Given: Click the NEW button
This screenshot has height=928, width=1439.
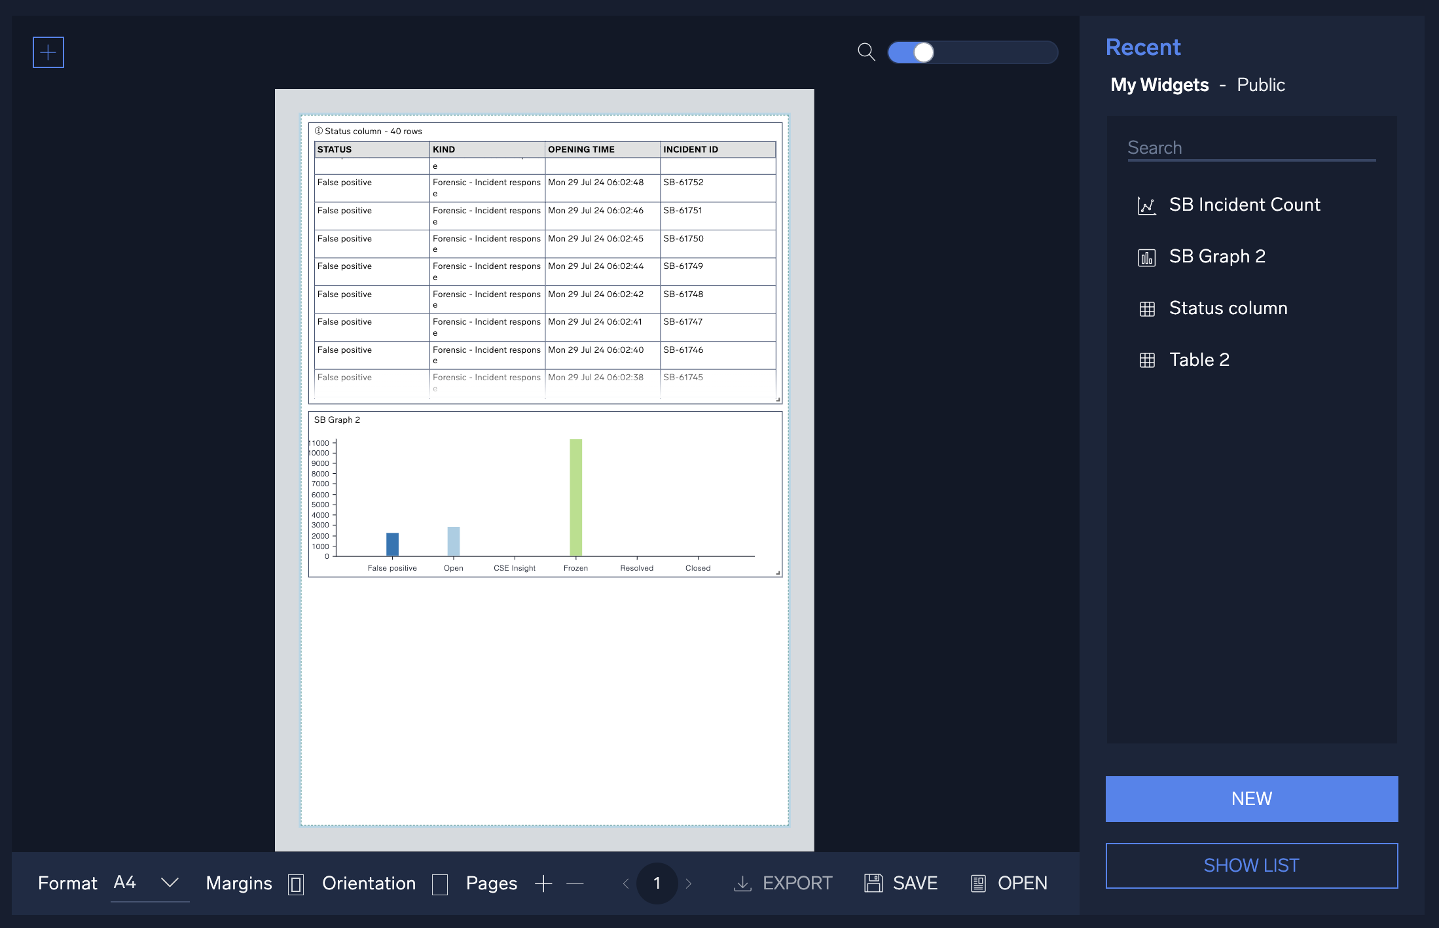Looking at the screenshot, I should pos(1251,798).
